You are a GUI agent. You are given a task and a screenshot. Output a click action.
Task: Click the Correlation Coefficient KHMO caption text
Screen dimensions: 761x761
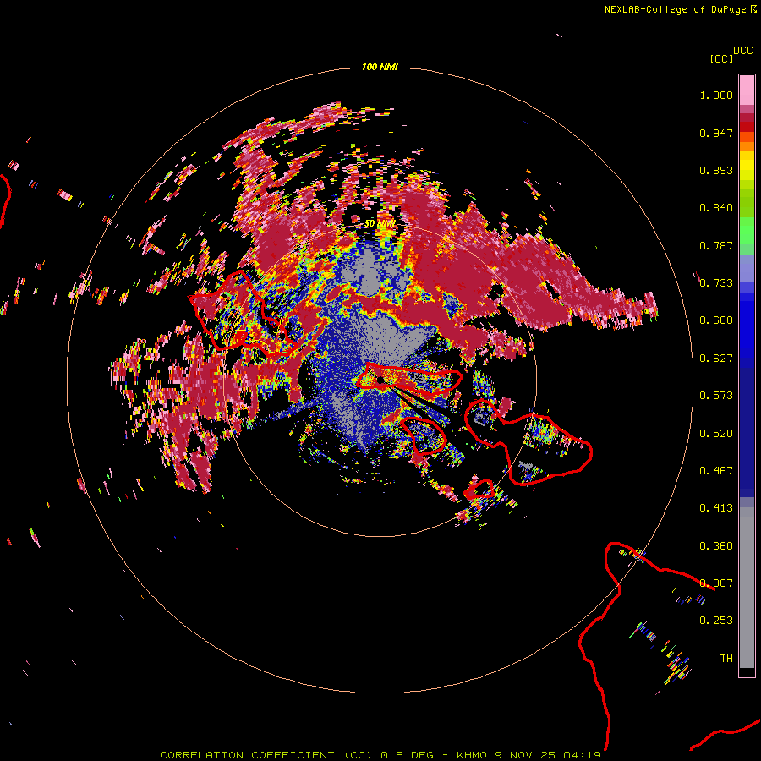point(380,755)
